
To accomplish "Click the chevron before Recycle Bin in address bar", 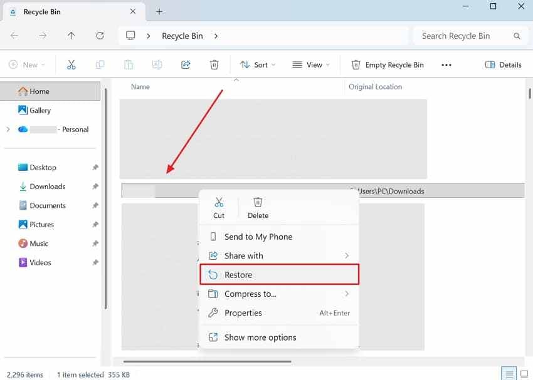I will point(148,36).
